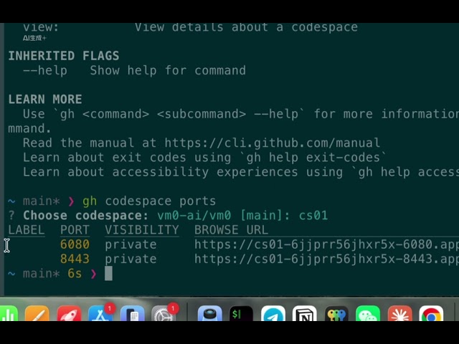Click the 'Choose codespace:' prompt text

86,216
